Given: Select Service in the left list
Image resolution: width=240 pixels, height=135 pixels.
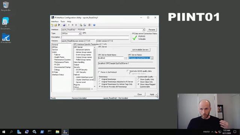Looking at the screenshot, I should pyautogui.click(x=55, y=49).
